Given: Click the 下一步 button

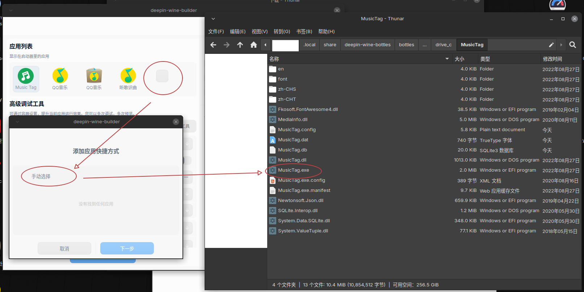Looking at the screenshot, I should (127, 248).
